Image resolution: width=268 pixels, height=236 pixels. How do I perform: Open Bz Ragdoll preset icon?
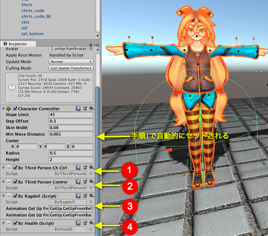click(85, 196)
